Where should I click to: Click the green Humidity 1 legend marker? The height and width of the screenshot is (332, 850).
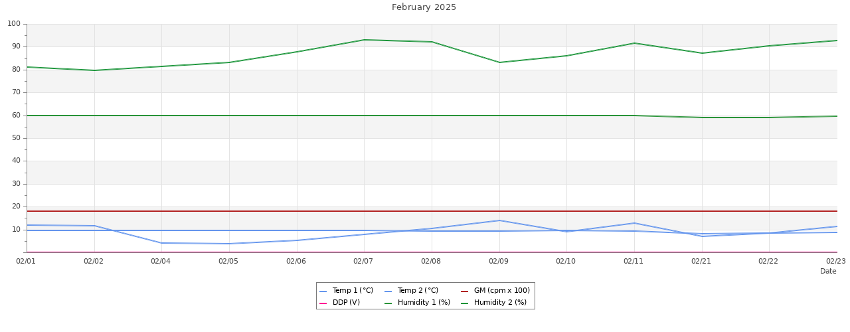pyautogui.click(x=388, y=303)
